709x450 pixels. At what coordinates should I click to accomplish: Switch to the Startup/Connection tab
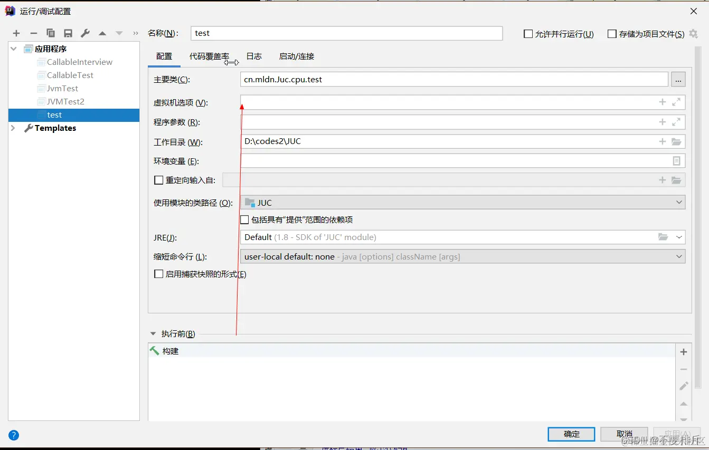point(297,56)
